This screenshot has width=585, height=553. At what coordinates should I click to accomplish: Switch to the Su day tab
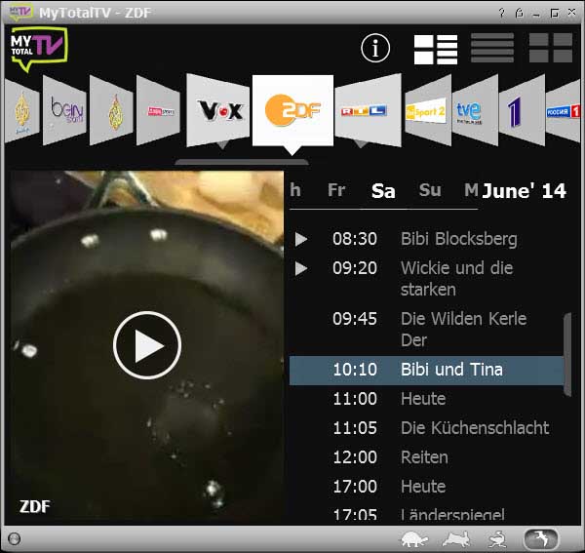430,190
